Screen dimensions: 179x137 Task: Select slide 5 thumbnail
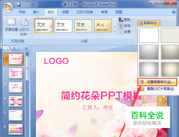(x=15, y=115)
